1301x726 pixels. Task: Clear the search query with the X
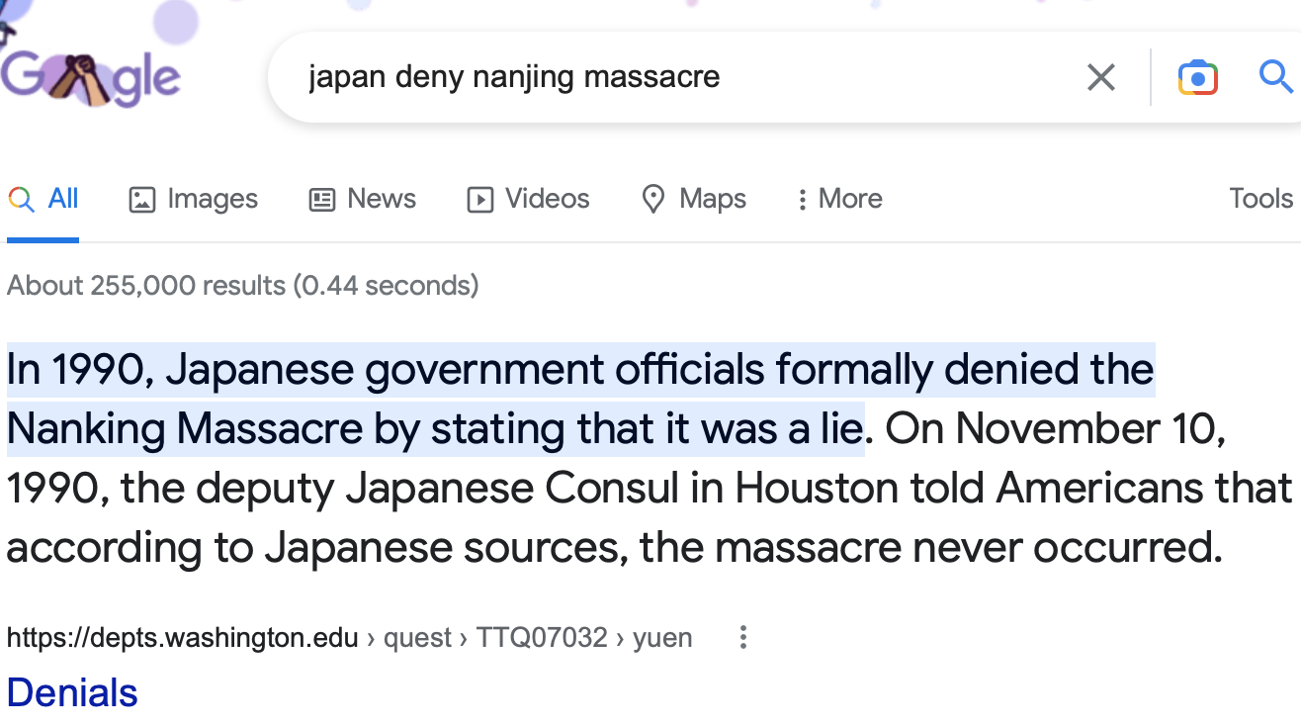(1100, 77)
